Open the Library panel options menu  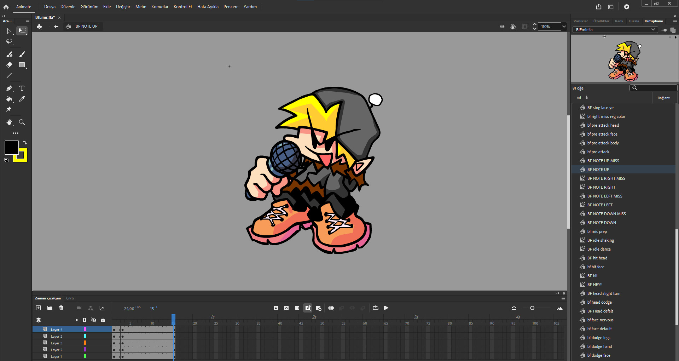click(675, 21)
